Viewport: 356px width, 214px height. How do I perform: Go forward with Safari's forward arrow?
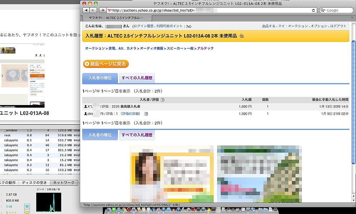(x=93, y=10)
